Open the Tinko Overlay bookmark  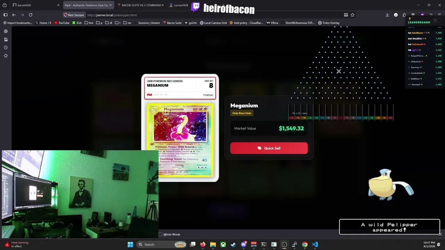(329, 23)
